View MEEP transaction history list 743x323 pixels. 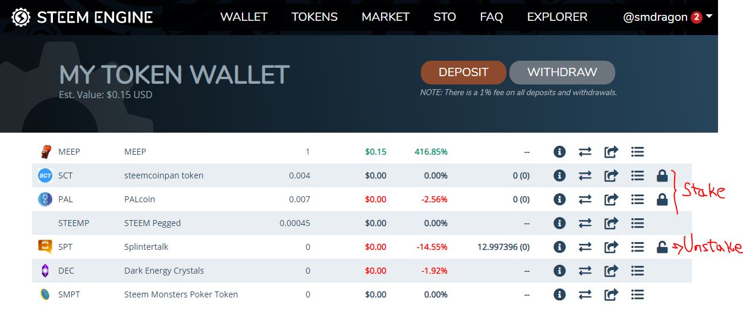click(x=637, y=152)
